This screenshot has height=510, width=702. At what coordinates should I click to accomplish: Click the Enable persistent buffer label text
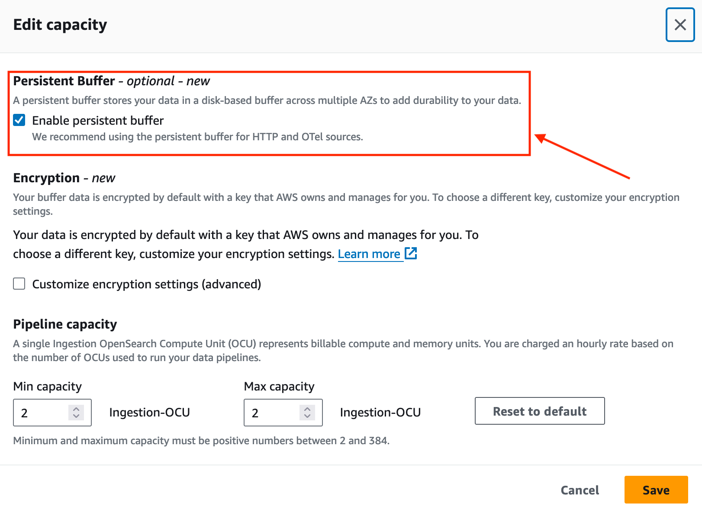[98, 120]
